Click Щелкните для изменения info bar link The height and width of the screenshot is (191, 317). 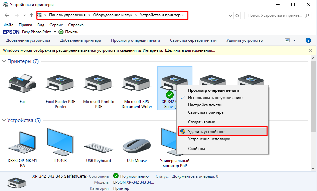[190, 50]
